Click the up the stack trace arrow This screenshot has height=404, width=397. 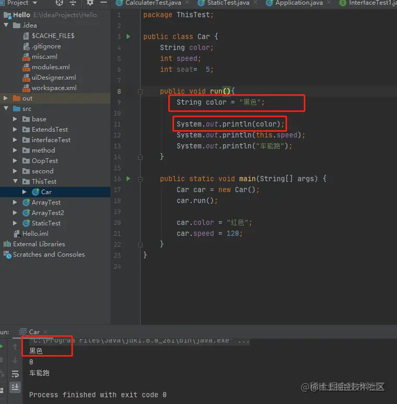(x=15, y=347)
